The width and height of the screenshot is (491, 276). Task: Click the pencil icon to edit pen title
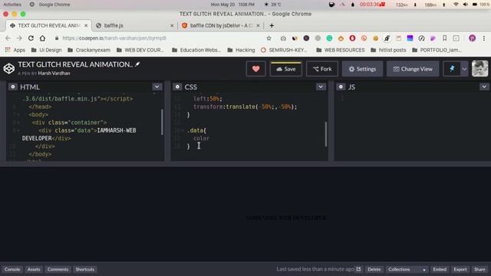click(137, 64)
